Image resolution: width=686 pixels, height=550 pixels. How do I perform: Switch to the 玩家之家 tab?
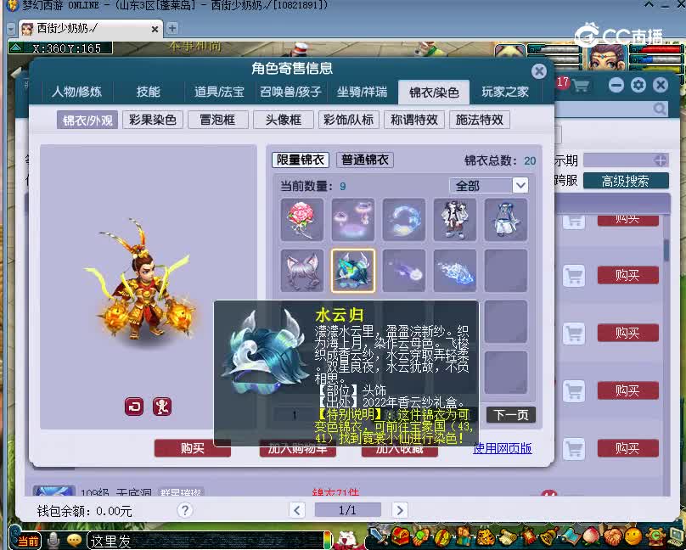click(x=505, y=92)
